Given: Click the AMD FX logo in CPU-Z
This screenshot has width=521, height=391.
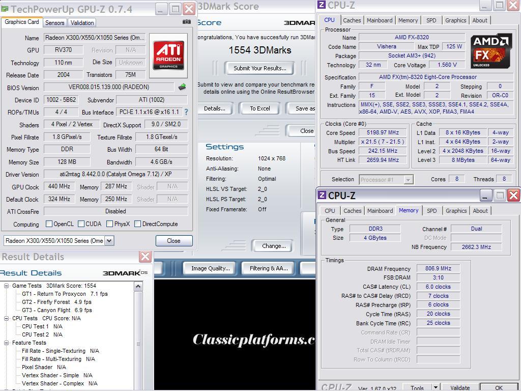Looking at the screenshot, I should point(490,51).
